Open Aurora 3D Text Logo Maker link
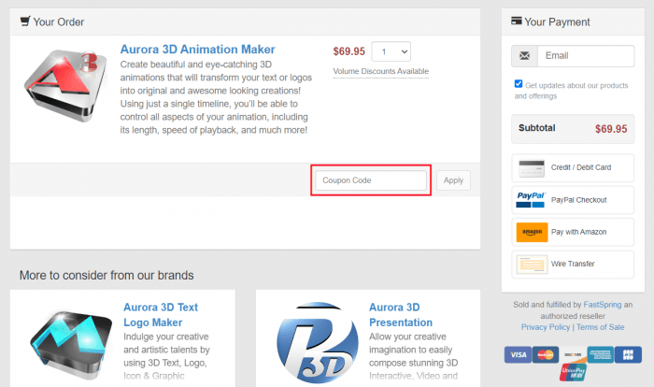This screenshot has width=654, height=387. click(x=161, y=315)
